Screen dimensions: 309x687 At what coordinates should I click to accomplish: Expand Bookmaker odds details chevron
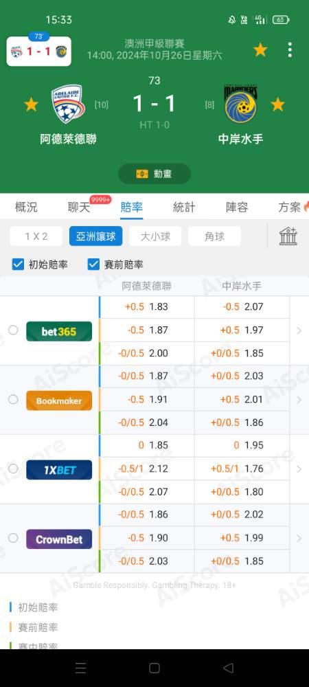[299, 400]
